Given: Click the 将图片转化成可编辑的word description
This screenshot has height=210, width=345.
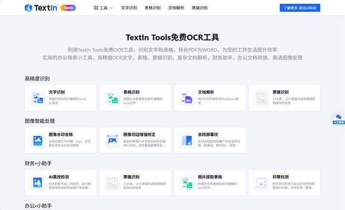Looking at the screenshot, I should [68, 101].
